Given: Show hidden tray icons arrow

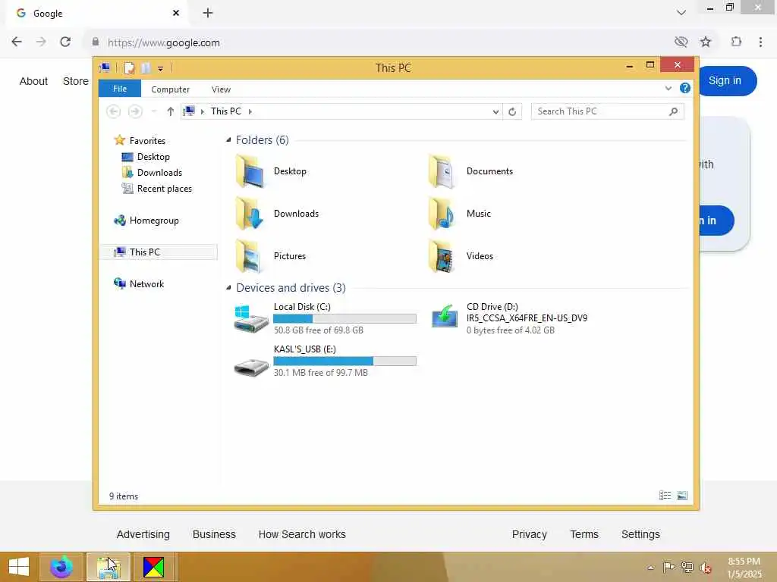Looking at the screenshot, I should [x=650, y=568].
